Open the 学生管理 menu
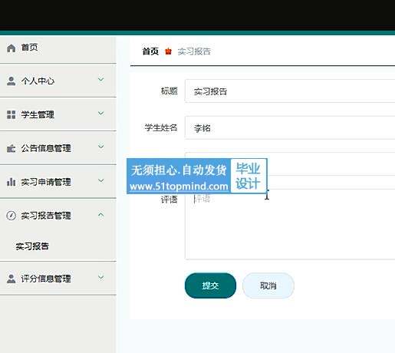 click(58, 114)
